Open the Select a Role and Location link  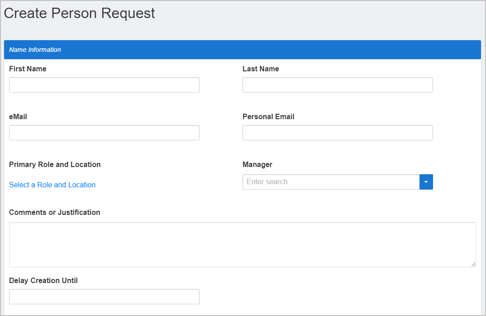coord(52,185)
